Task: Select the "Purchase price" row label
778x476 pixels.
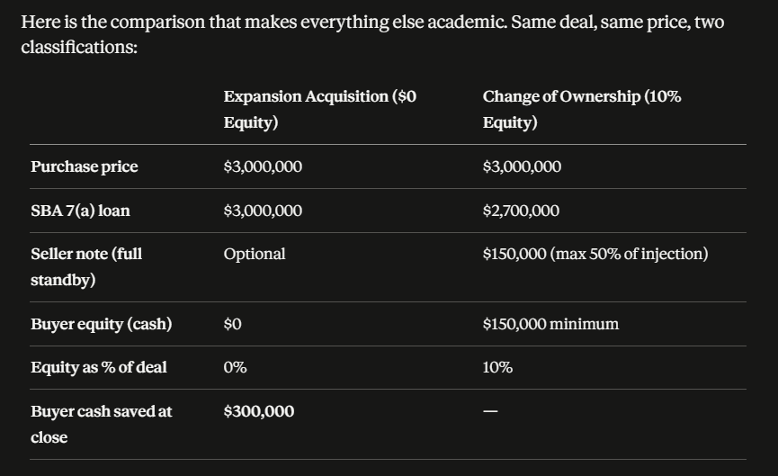Action: tap(85, 166)
